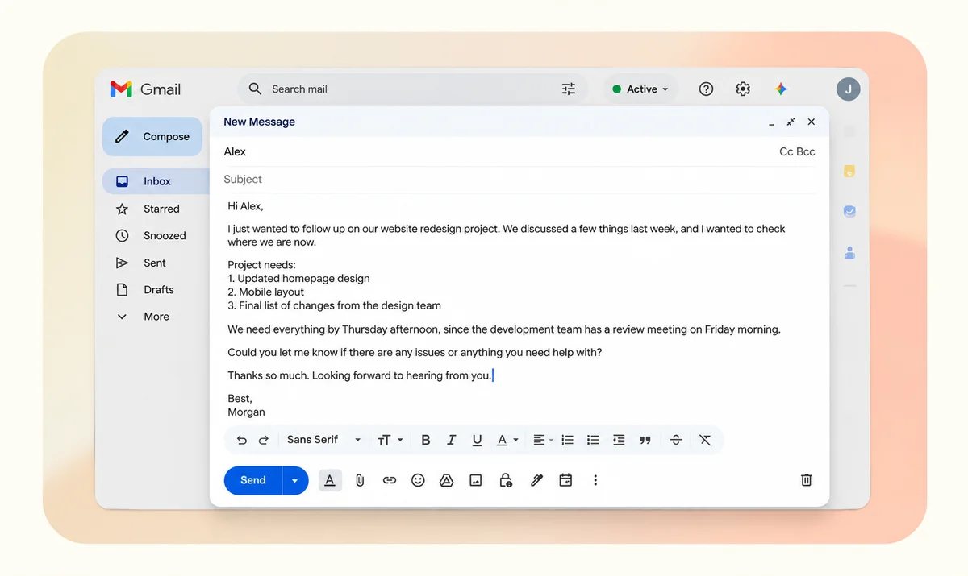Insert a link
The width and height of the screenshot is (968, 576).
390,480
